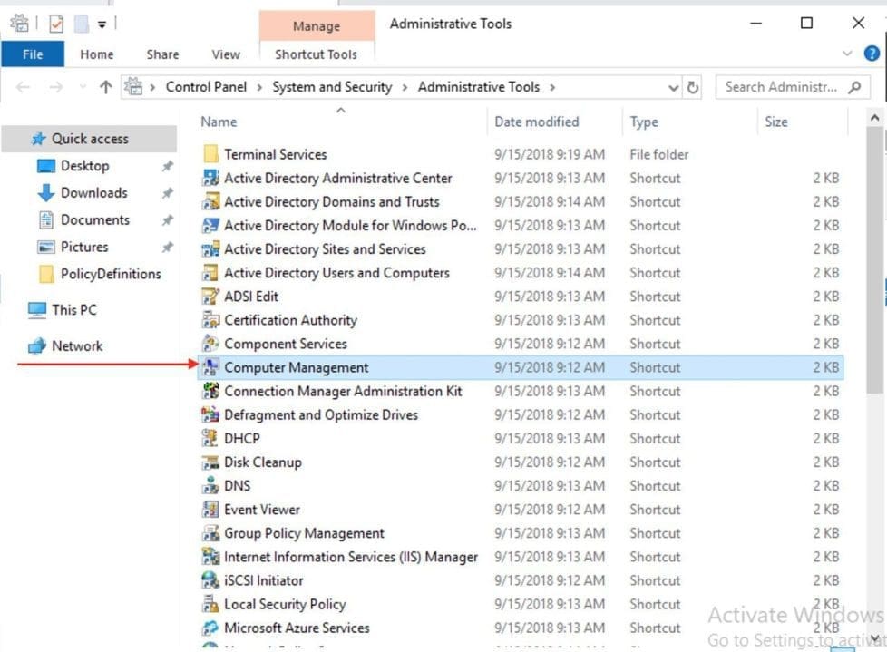The width and height of the screenshot is (887, 652).
Task: Click the Terminal Services folder icon
Action: pyautogui.click(x=210, y=155)
